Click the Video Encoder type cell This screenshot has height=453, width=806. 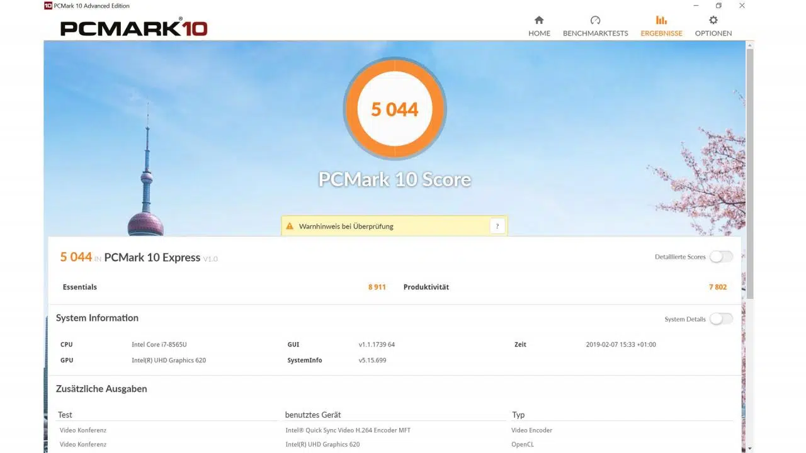tap(532, 430)
